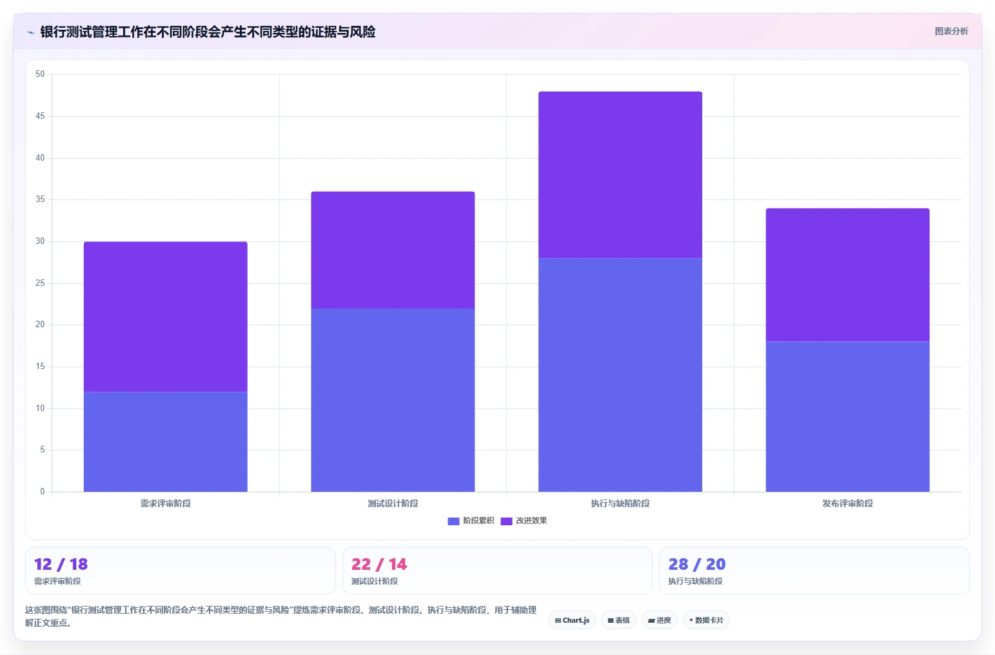995x655 pixels.
Task: Click the description paragraph below the cards
Action: tap(281, 616)
